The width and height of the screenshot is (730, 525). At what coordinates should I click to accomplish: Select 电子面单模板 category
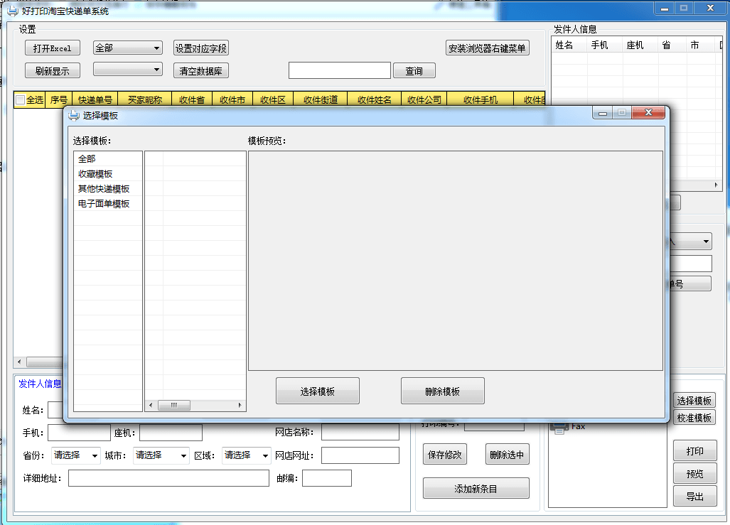tap(104, 204)
